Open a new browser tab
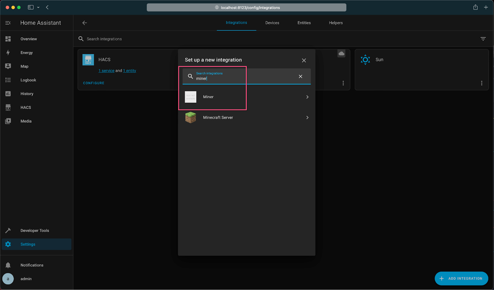 [486, 7]
